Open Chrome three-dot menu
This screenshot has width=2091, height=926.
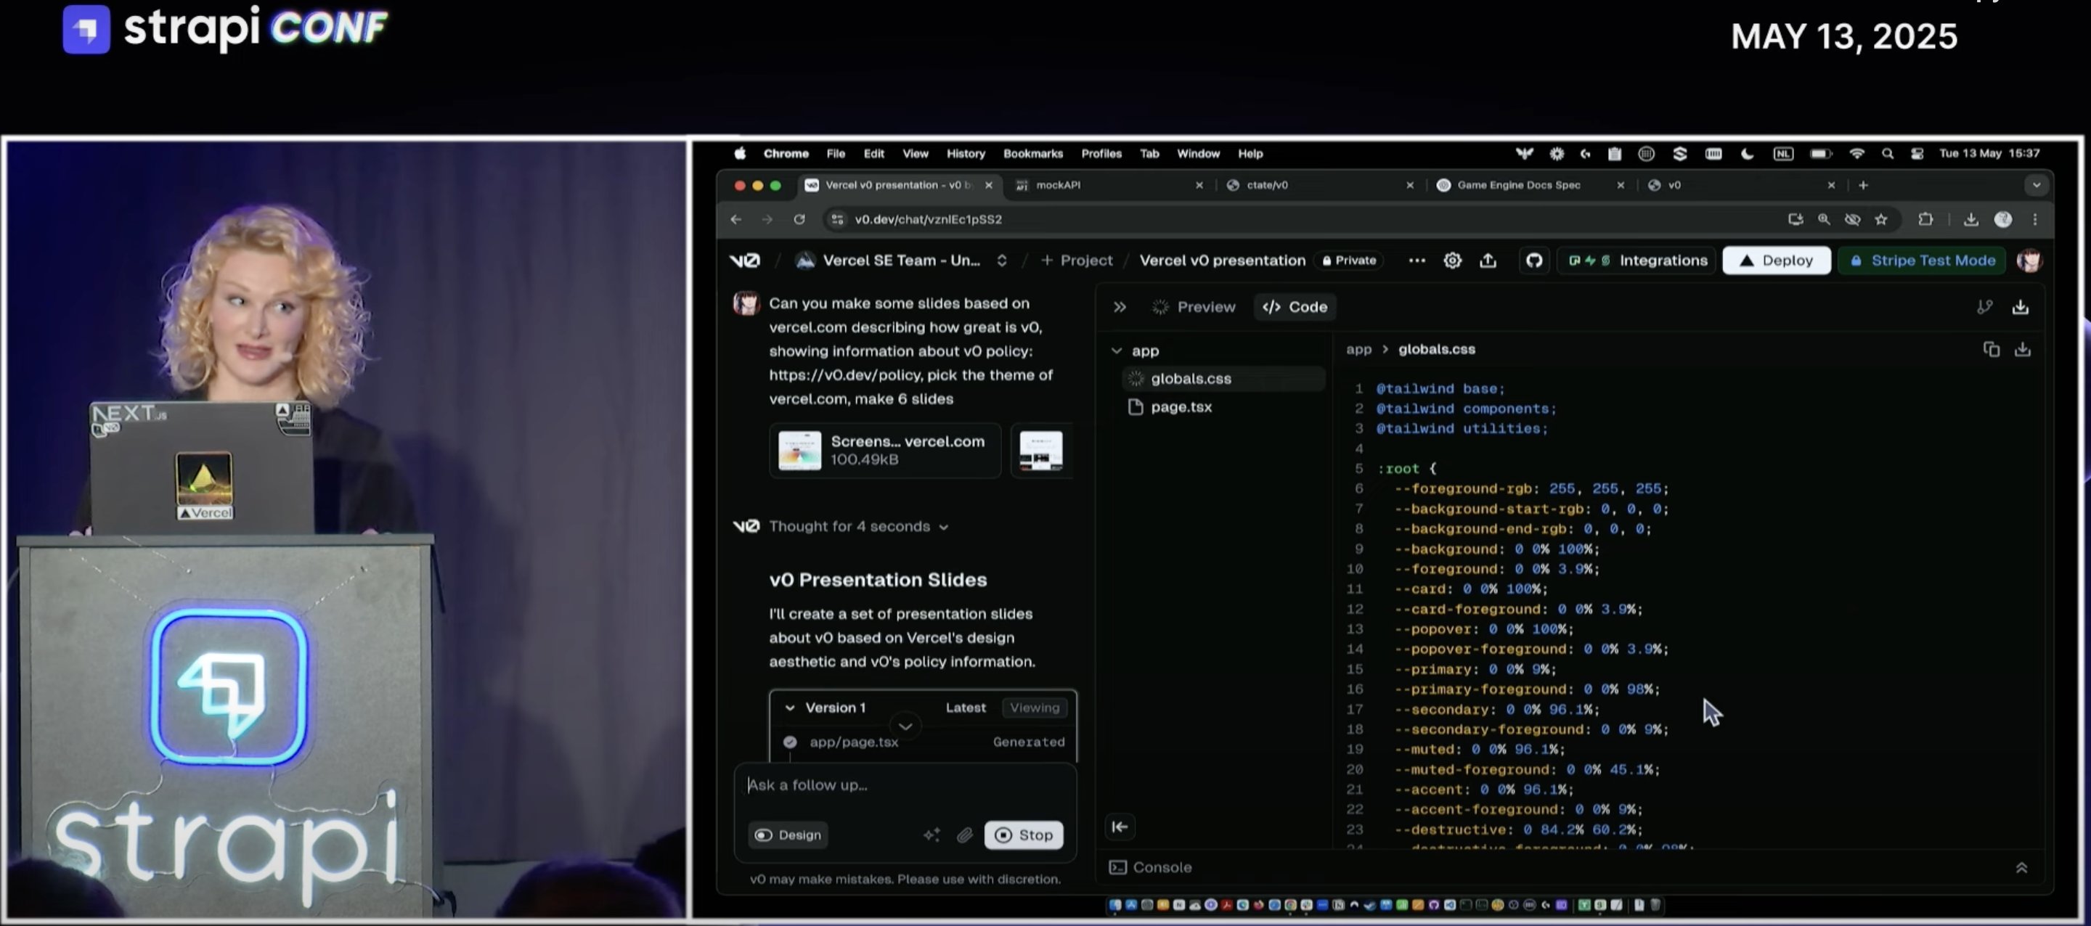point(2035,219)
